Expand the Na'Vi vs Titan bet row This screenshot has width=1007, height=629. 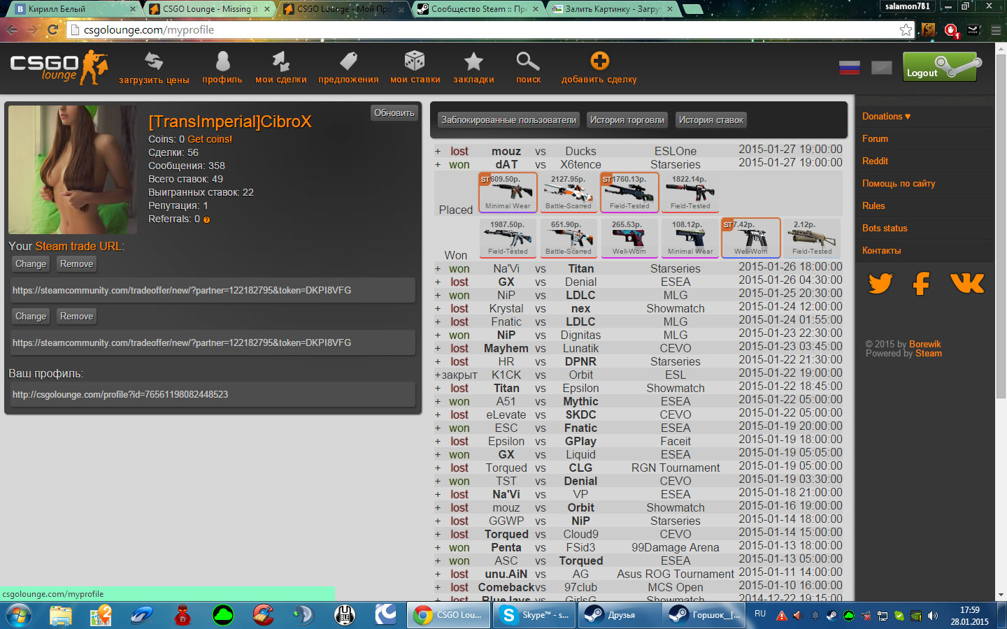point(438,269)
